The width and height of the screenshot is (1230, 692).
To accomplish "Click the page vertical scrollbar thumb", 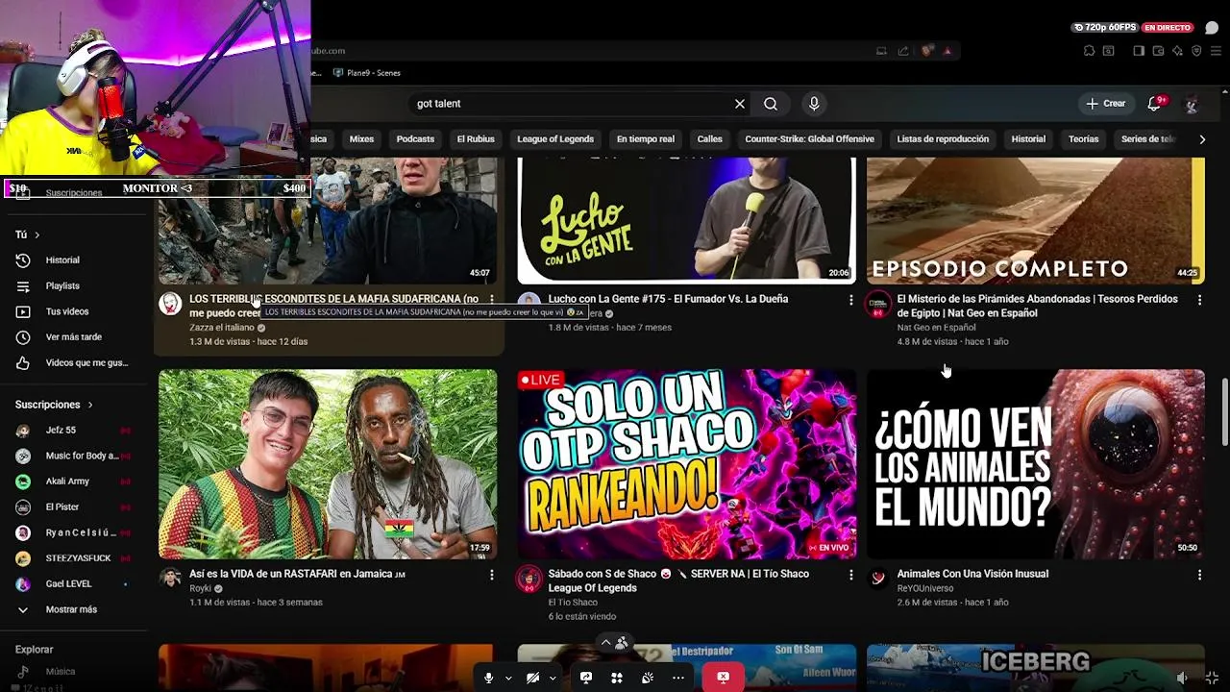I will [x=1224, y=411].
